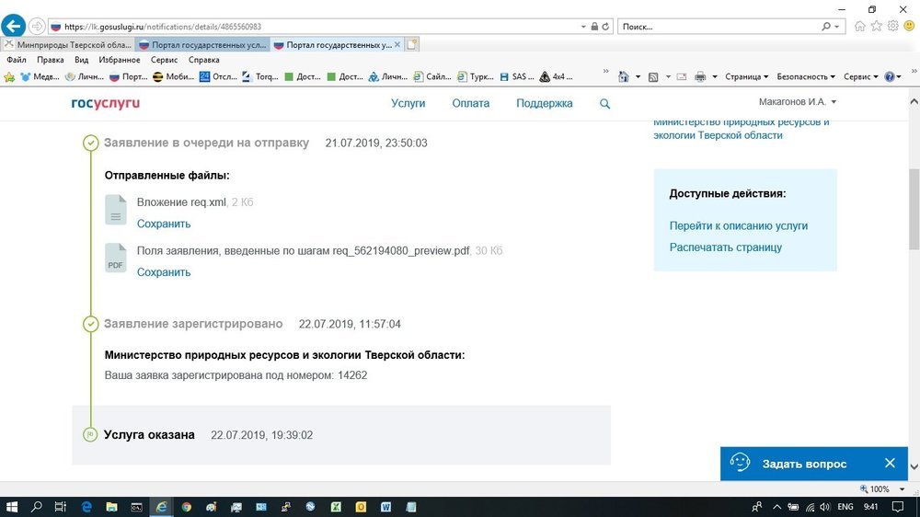Click the RSS feeds icon
920x517 pixels.
[653, 77]
